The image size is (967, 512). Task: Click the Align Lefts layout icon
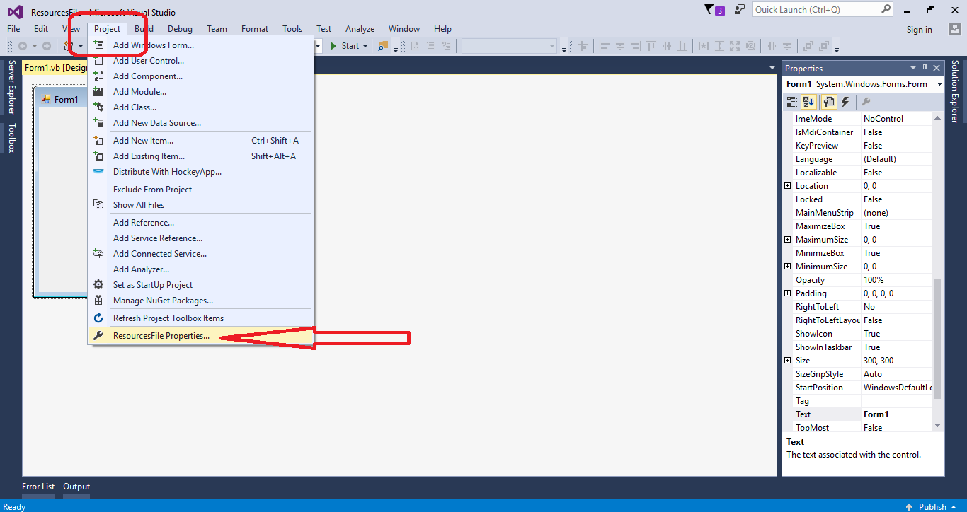[605, 46]
